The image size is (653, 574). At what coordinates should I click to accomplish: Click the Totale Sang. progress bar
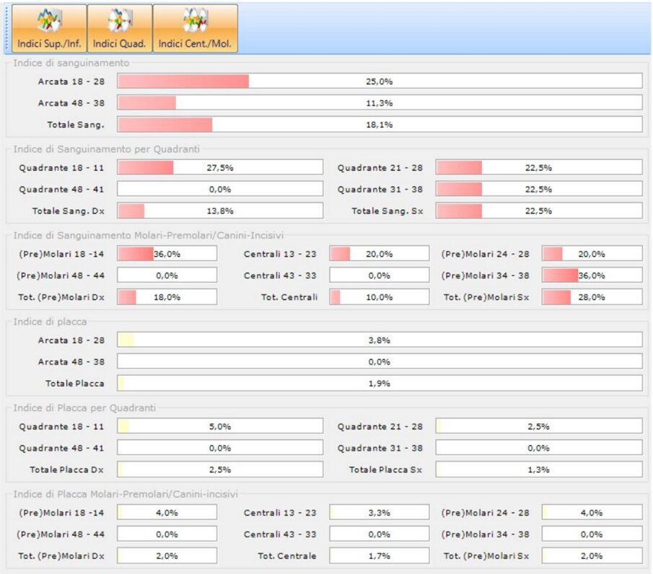380,125
